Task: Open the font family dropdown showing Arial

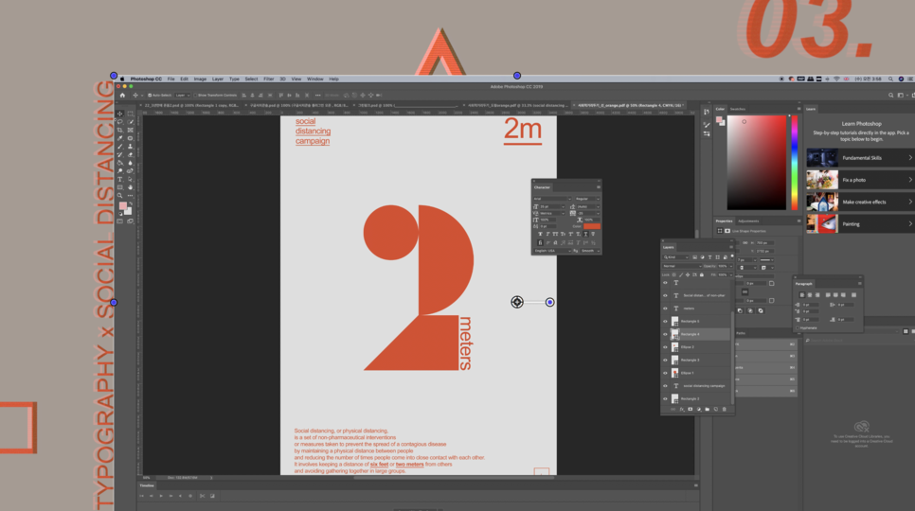Action: tap(552, 199)
